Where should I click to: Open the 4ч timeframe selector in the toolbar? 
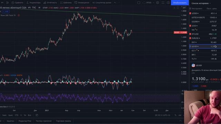coord(2,3)
